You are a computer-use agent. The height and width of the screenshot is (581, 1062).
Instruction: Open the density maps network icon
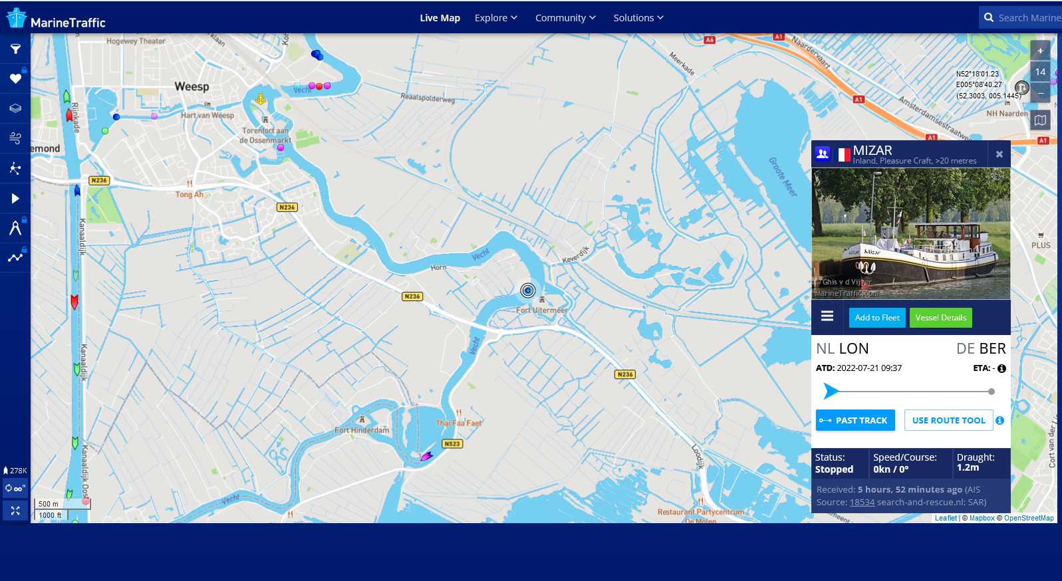[15, 168]
